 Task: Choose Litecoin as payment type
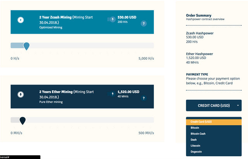point(214,146)
